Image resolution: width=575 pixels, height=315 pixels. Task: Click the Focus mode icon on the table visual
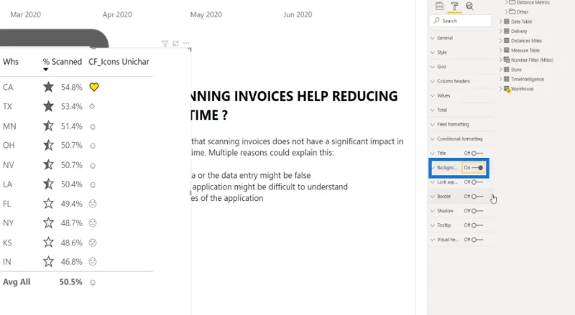175,43
